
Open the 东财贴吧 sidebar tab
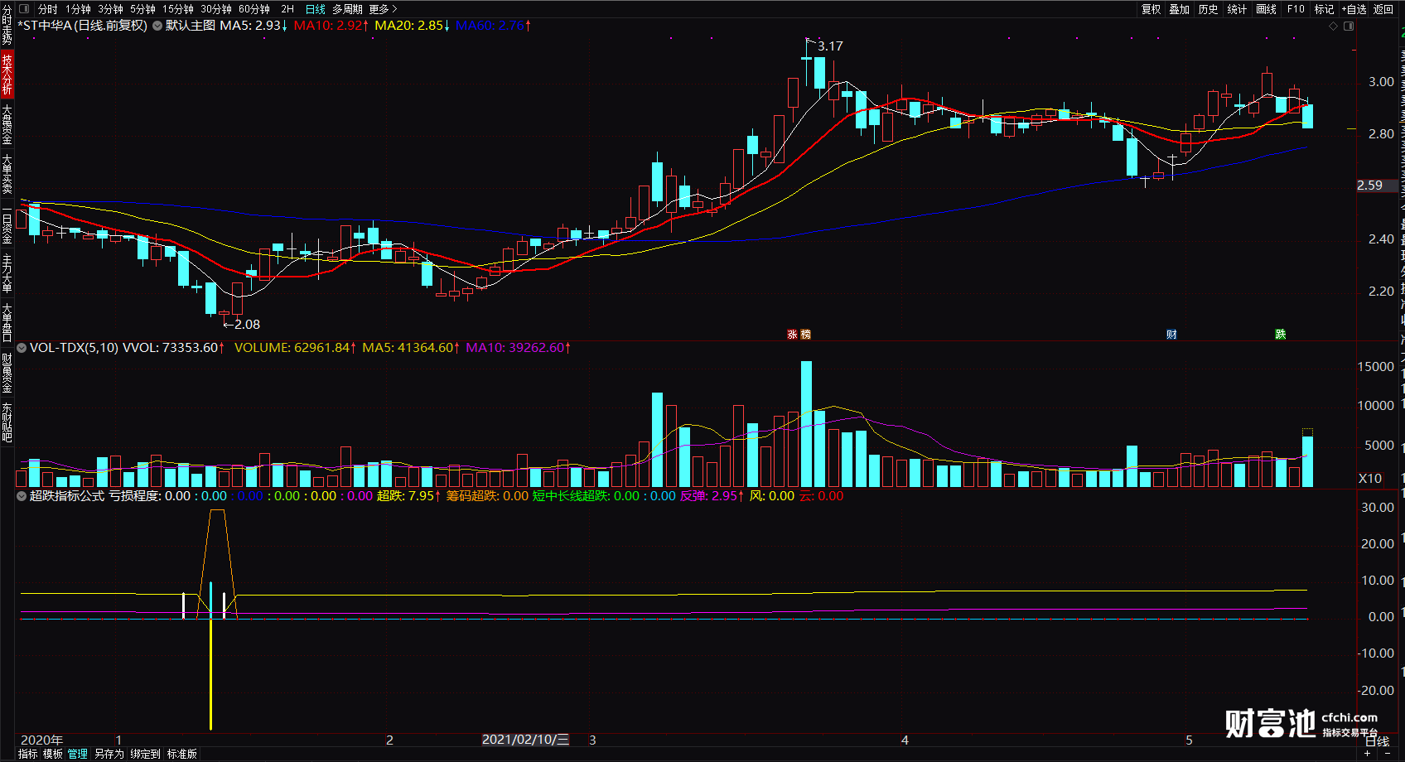tap(7, 422)
